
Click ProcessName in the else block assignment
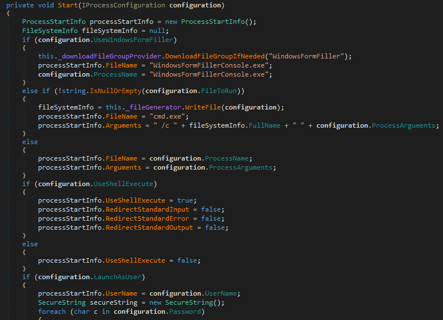point(227,158)
